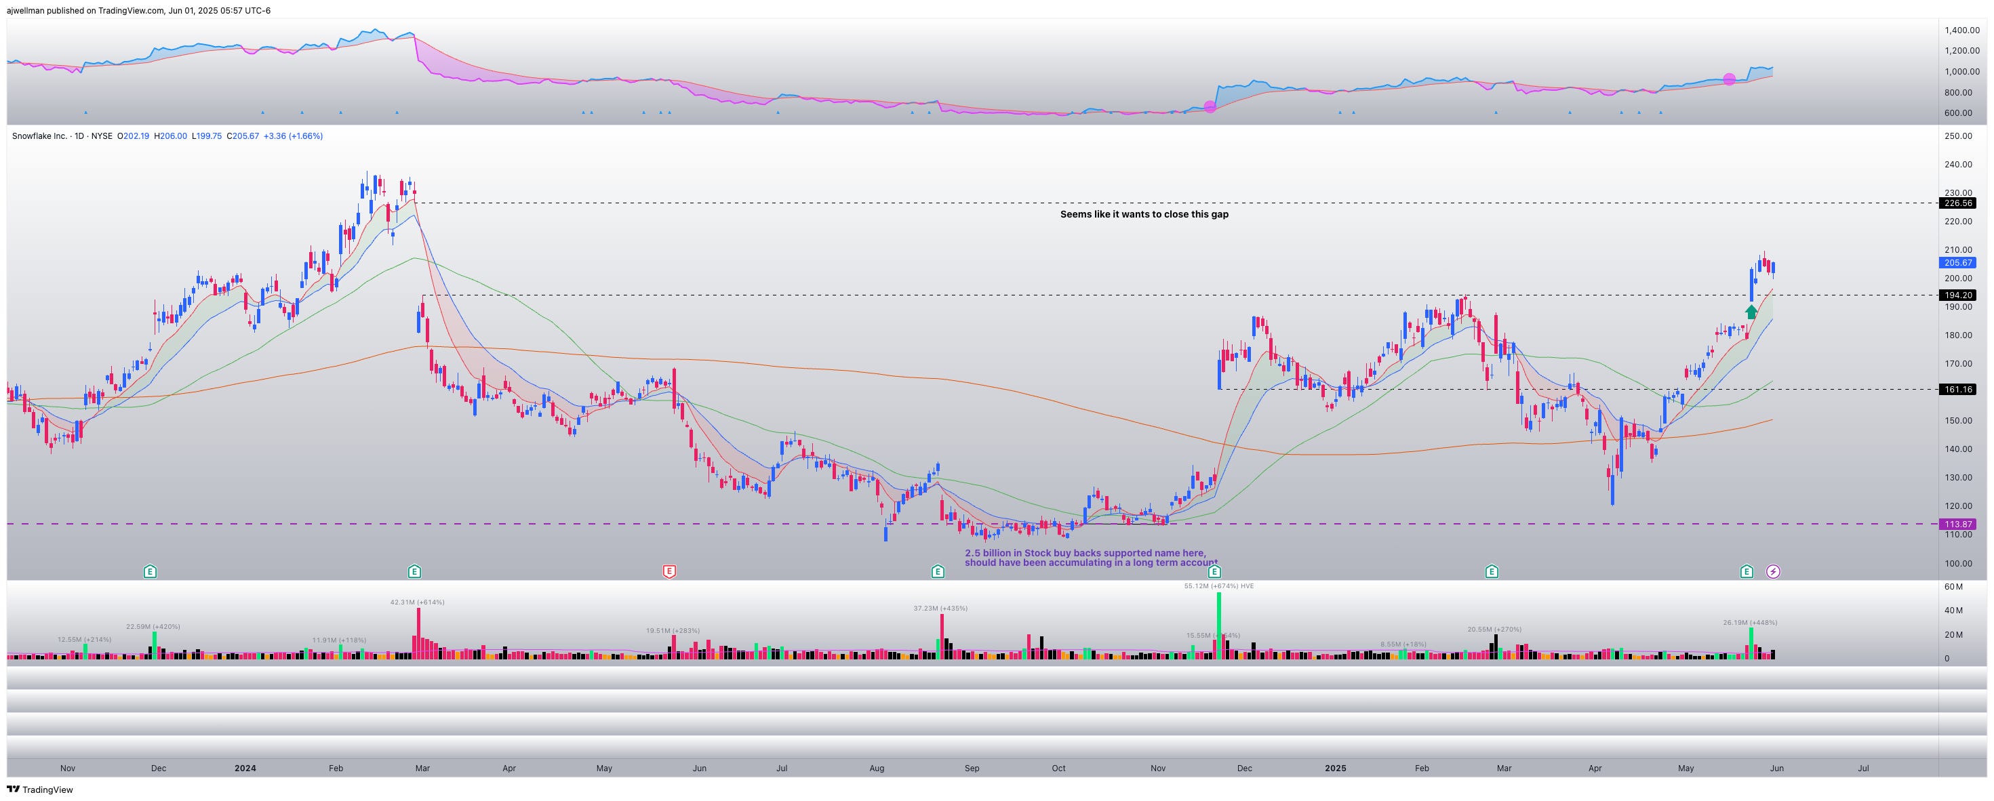
Task: Click pink circle on the November indicator crossover
Action: 1210,107
